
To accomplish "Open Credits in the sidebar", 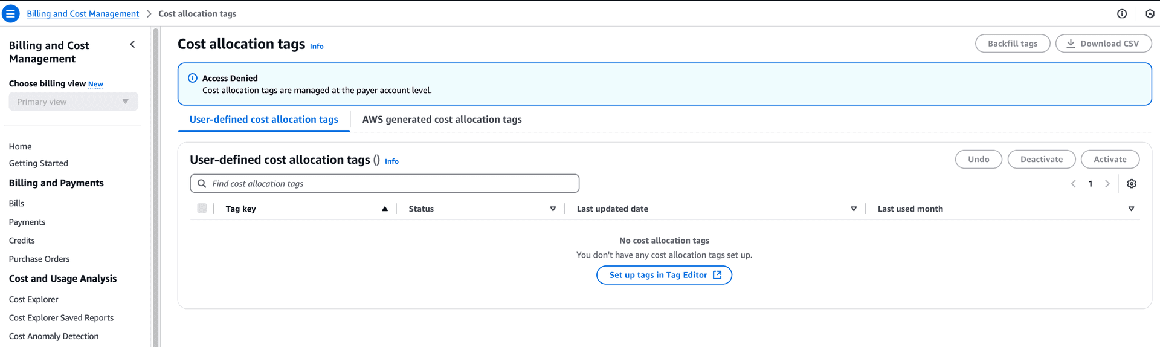I will 22,240.
